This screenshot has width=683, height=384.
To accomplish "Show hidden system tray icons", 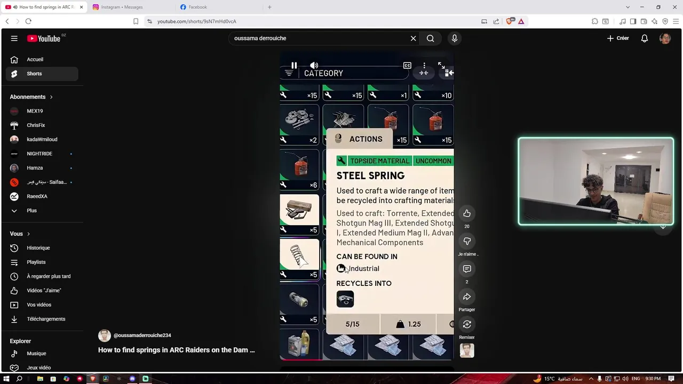I will (x=591, y=379).
